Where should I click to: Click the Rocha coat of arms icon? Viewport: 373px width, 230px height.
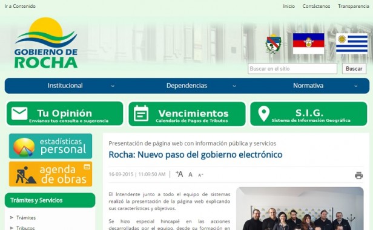(273, 44)
